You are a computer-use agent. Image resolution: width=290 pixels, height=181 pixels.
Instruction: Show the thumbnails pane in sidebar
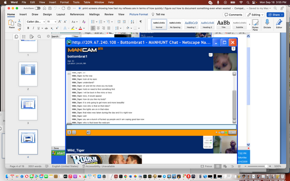16,37
